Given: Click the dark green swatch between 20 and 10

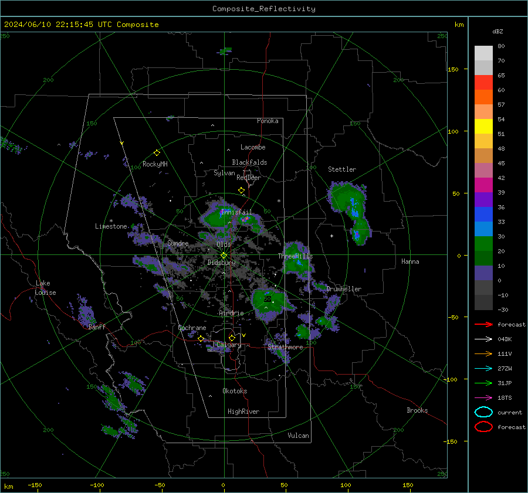Looking at the screenshot, I should (x=483, y=258).
